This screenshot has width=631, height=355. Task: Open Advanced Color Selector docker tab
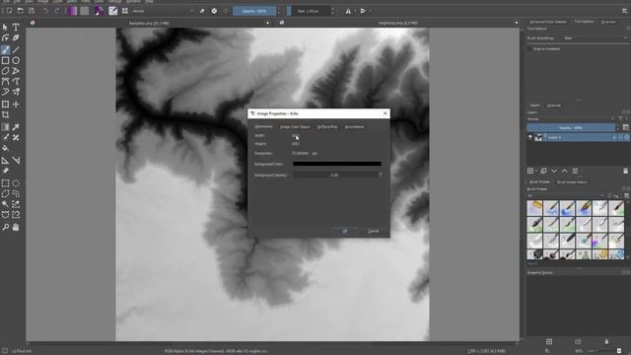click(548, 22)
